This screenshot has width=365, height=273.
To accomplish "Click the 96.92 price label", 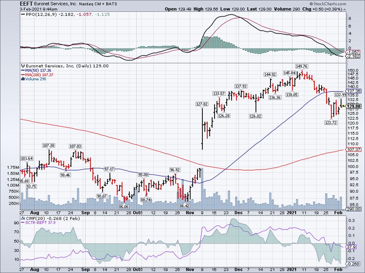I will [175, 170].
